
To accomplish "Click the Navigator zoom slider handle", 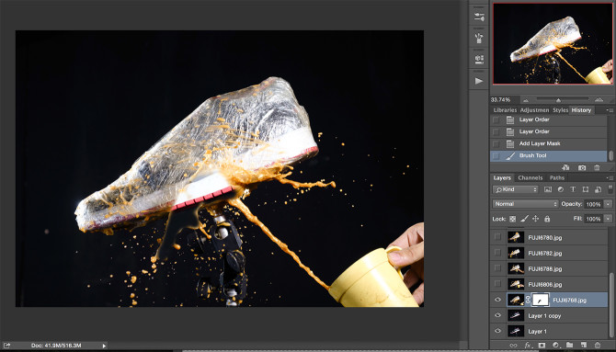I will (558, 100).
